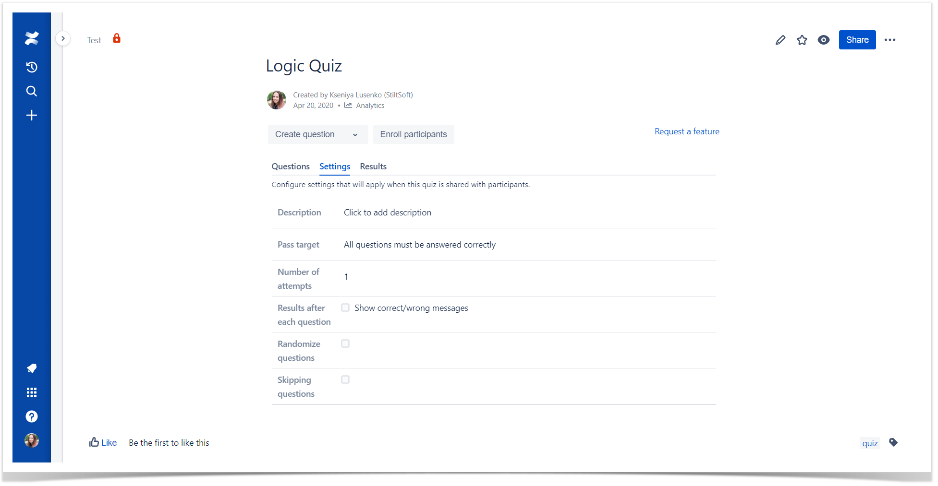Open the Test space breadcrumb
The height and width of the screenshot is (486, 938).
pyautogui.click(x=94, y=40)
